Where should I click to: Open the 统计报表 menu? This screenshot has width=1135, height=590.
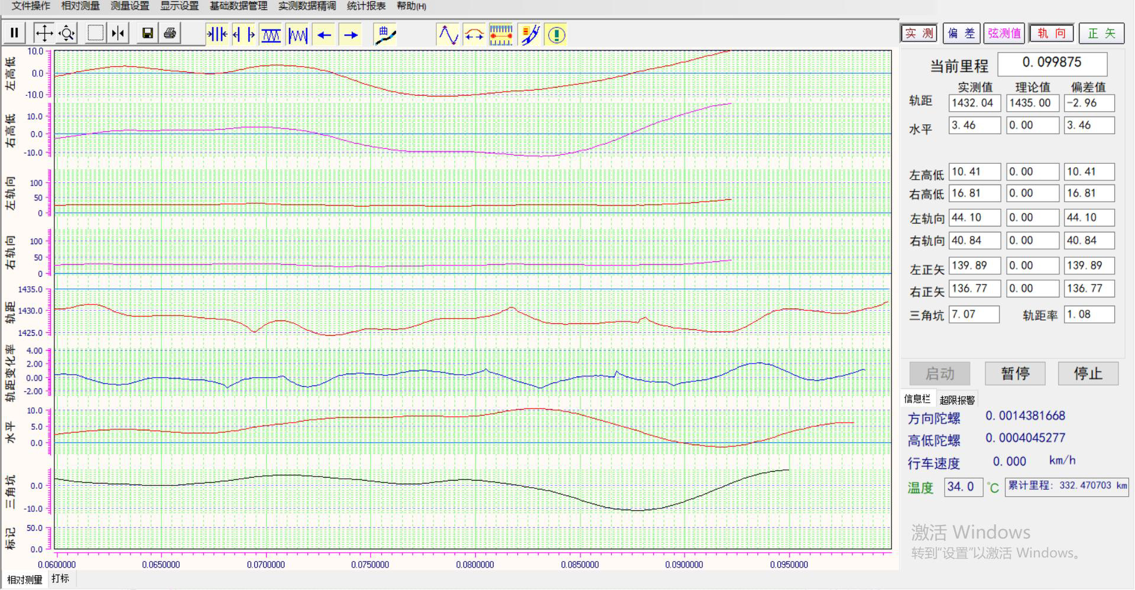[366, 6]
